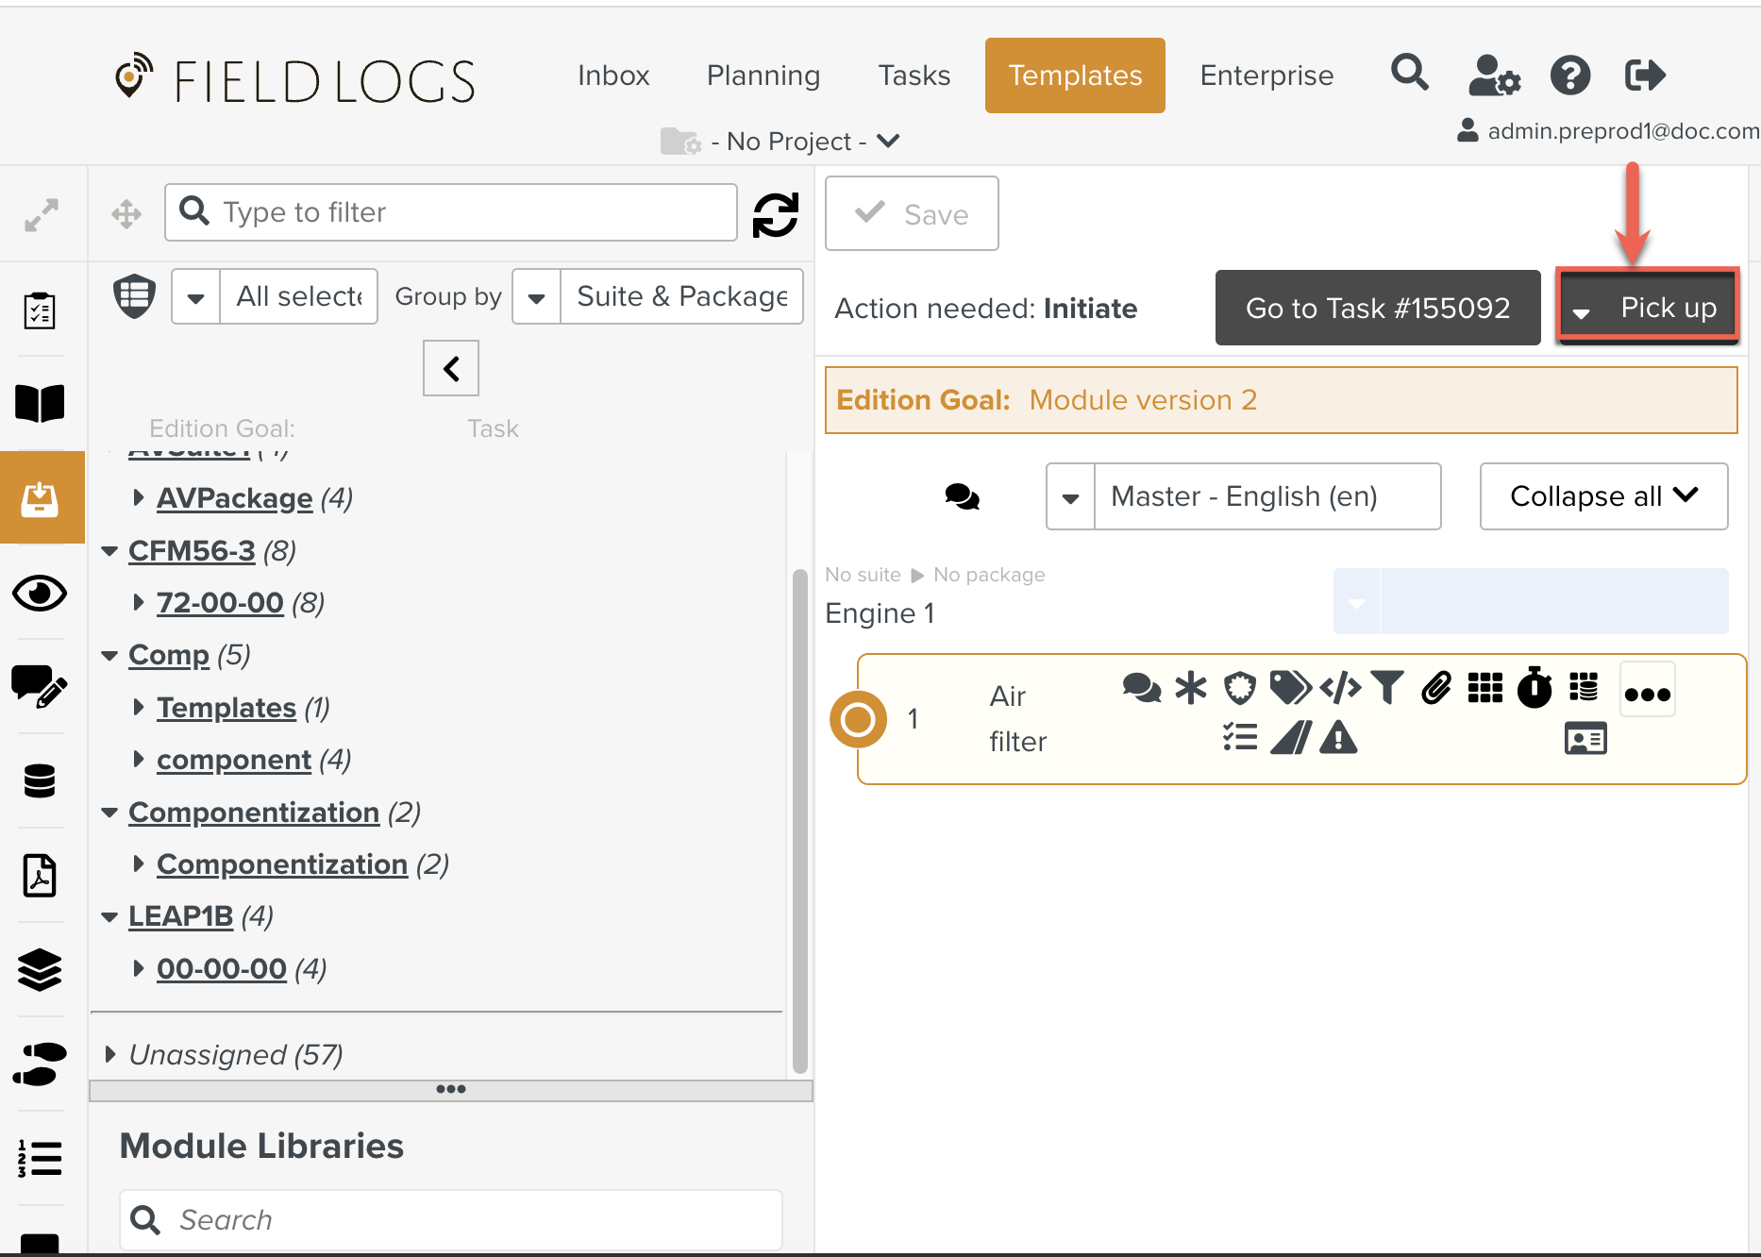The width and height of the screenshot is (1761, 1257).
Task: Click Go to Task #155092 button
Action: (1377, 308)
